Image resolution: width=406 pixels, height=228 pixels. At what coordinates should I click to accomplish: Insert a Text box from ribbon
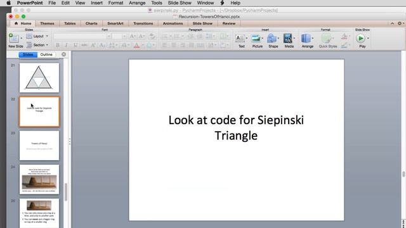240,38
